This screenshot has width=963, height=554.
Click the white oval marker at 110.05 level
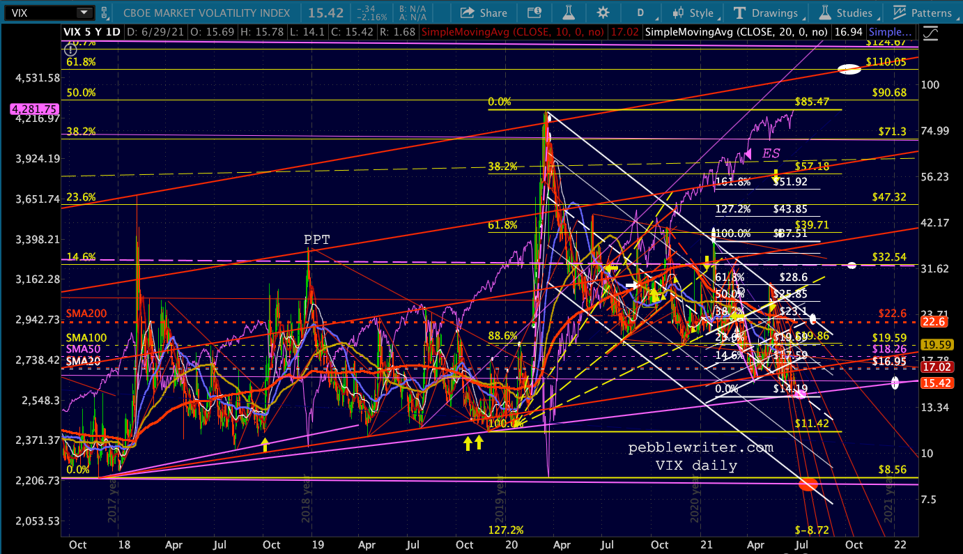tap(848, 69)
